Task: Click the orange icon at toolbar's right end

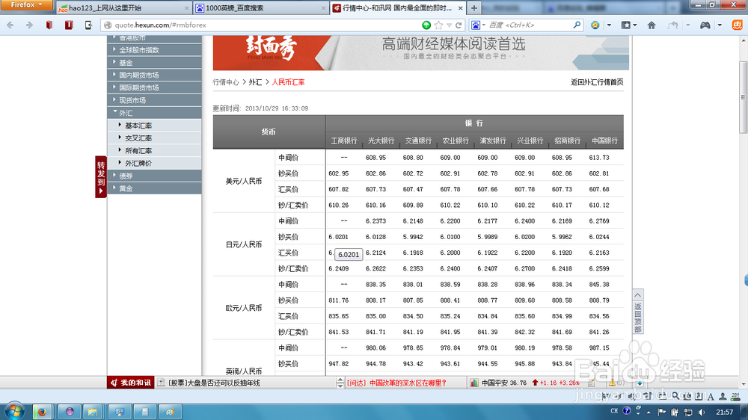Action: point(737,25)
